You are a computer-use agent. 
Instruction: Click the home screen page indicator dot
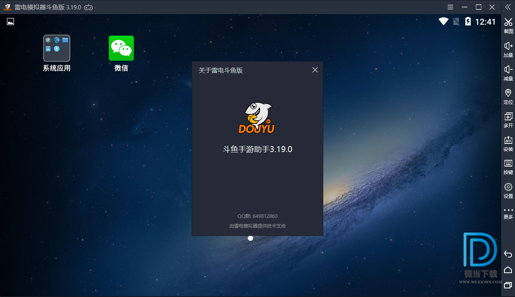[x=250, y=238]
